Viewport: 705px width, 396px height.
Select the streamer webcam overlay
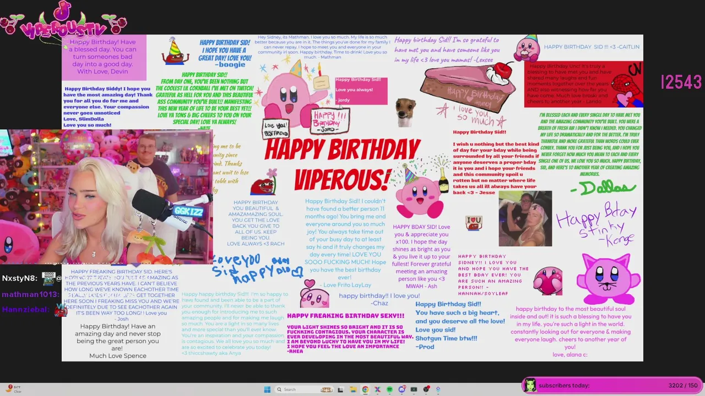[x=106, y=197]
